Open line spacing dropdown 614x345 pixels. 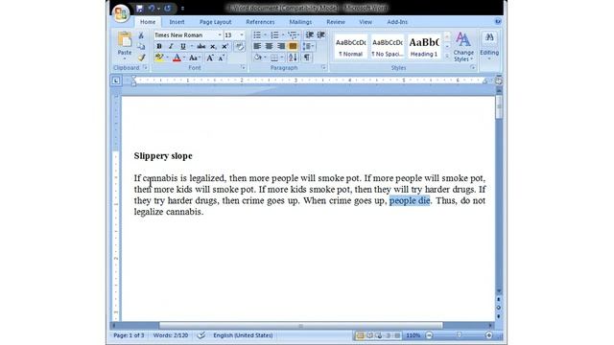click(309, 47)
